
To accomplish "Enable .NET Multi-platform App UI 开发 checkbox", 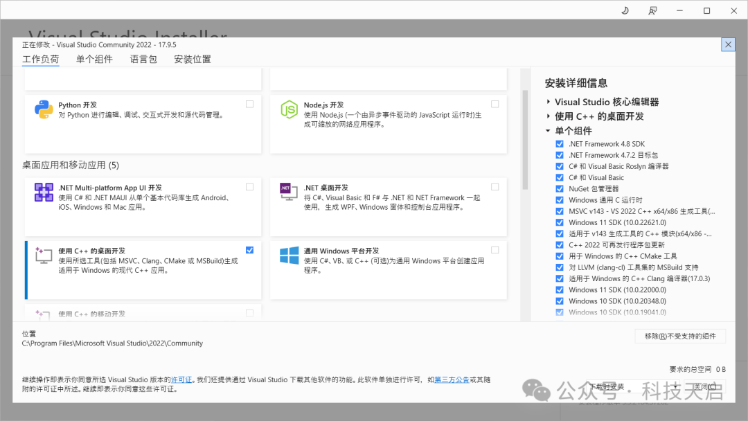I will pos(249,187).
